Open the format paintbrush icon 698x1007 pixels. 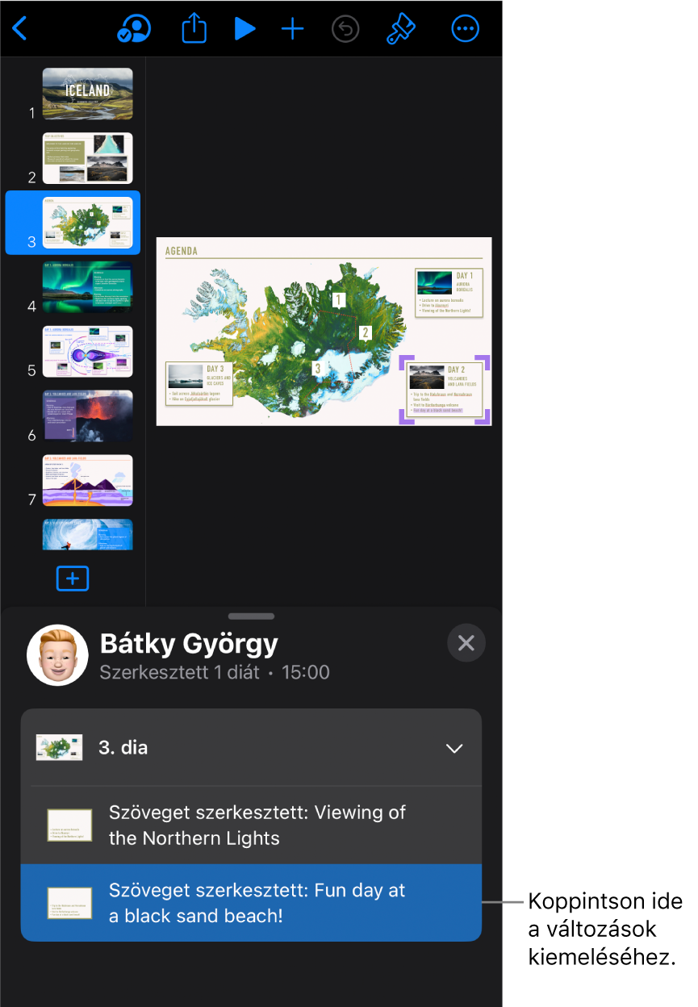click(401, 29)
